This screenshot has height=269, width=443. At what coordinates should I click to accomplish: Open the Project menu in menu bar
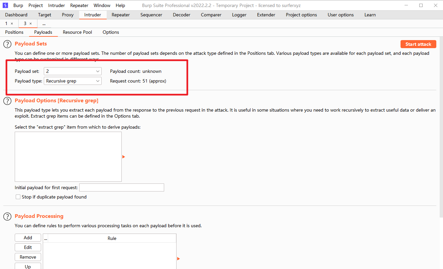click(35, 5)
